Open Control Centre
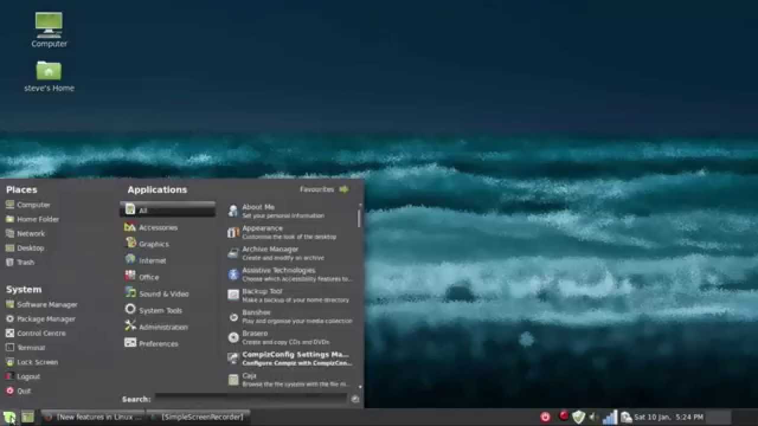 point(36,333)
